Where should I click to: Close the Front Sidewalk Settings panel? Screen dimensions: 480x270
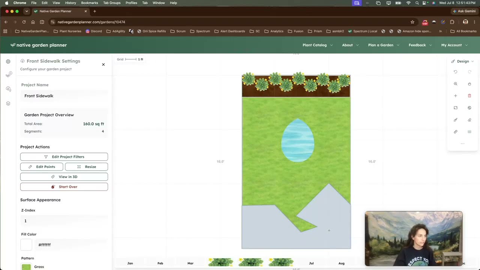point(103,64)
